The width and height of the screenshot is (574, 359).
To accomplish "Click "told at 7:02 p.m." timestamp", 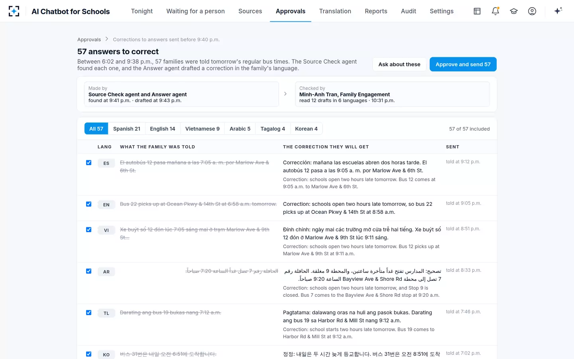I will (463, 353).
